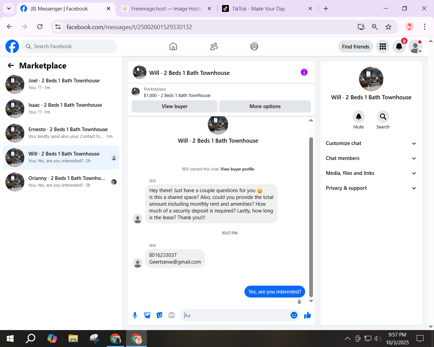The image size is (434, 347).
Task: Open the account profile menu
Action: point(415,46)
